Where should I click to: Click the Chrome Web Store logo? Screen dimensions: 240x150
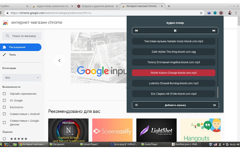point(5,22)
